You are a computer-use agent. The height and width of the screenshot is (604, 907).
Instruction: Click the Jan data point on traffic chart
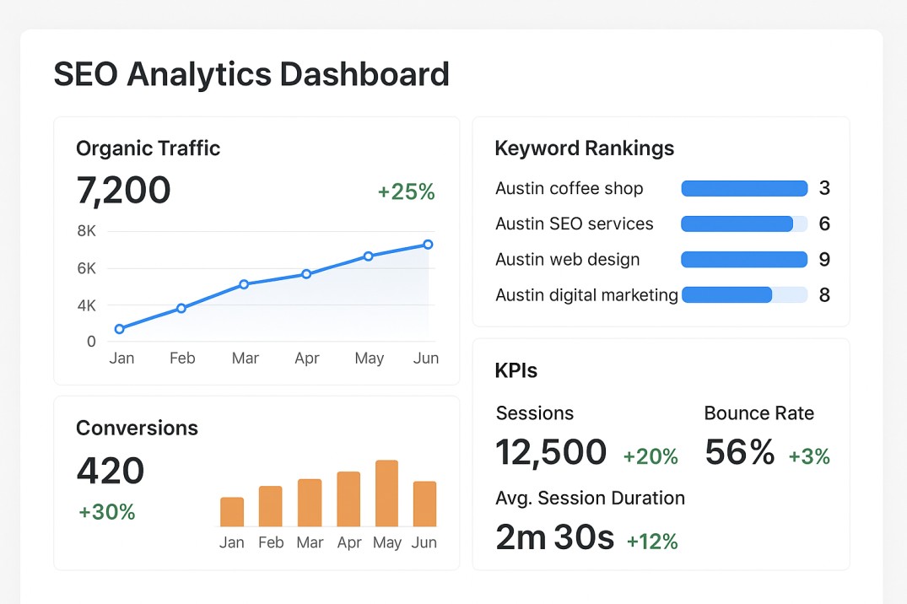click(x=120, y=329)
